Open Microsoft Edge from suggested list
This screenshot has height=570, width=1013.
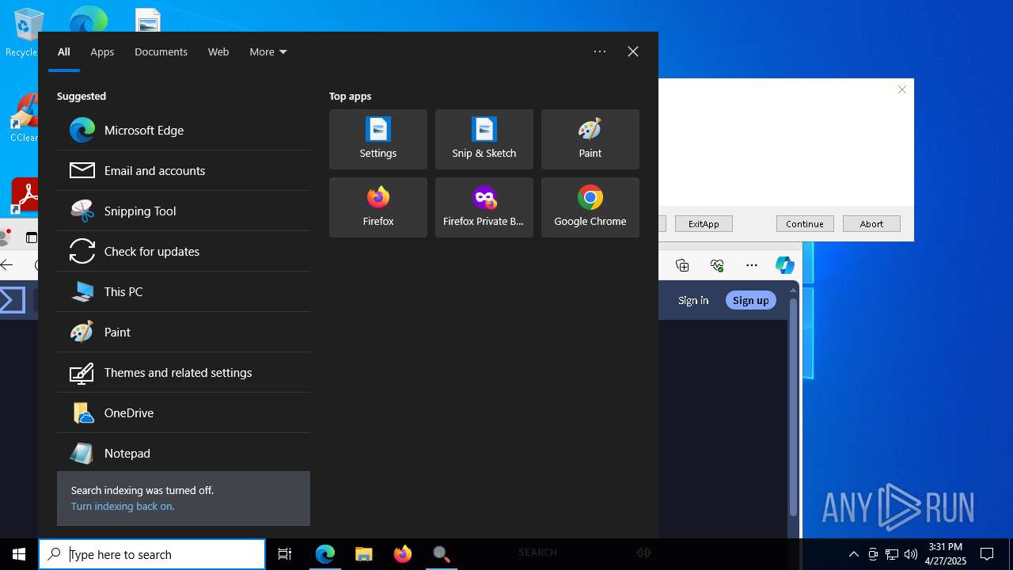[x=184, y=130]
